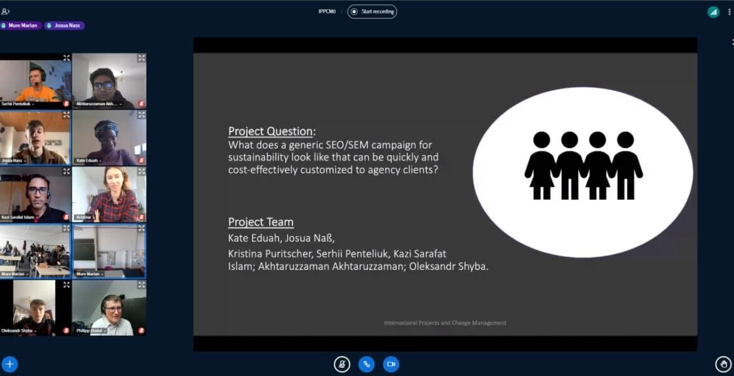This screenshot has width=734, height=376.
Task: Click muted mic icon on Kristina's tile
Action: (x=141, y=217)
